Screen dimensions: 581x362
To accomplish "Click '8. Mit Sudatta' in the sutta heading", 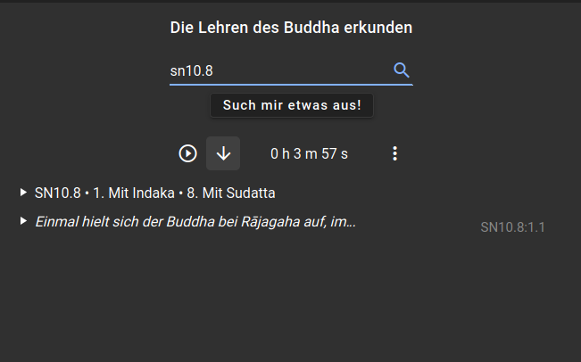I will [x=231, y=193].
